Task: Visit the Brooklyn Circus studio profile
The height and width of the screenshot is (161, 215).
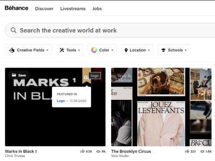Action: (120, 156)
